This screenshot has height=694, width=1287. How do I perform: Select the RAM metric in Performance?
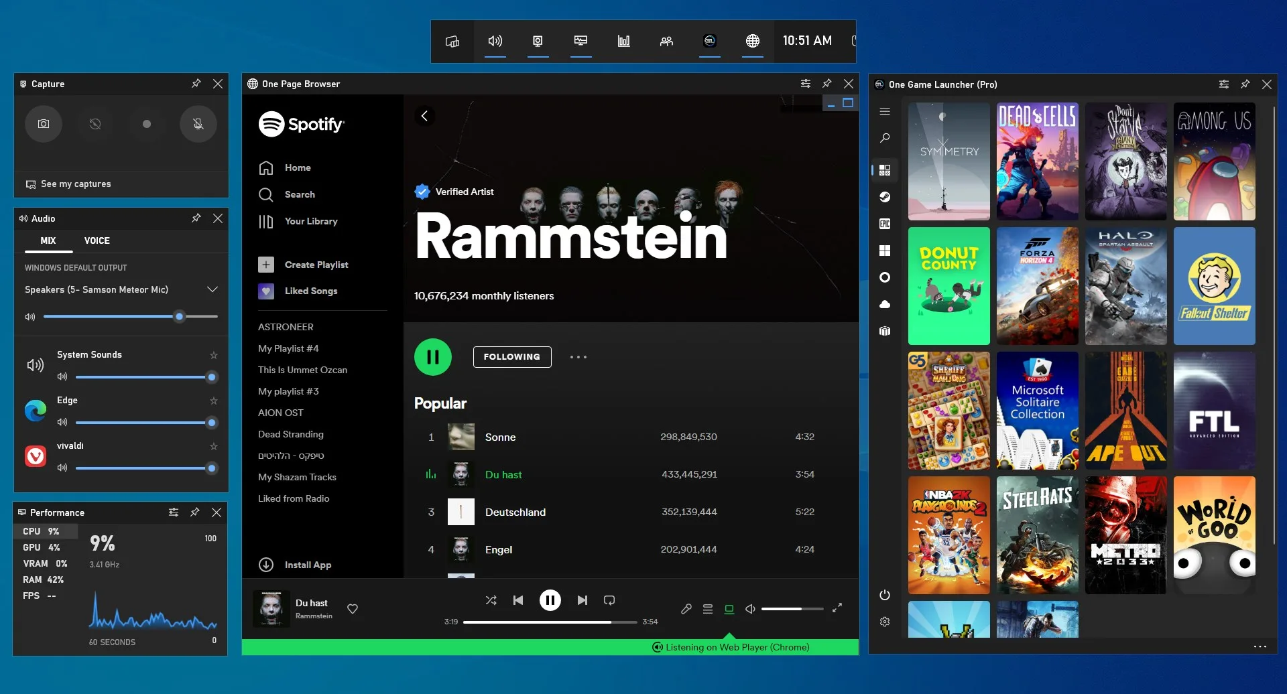coord(43,579)
